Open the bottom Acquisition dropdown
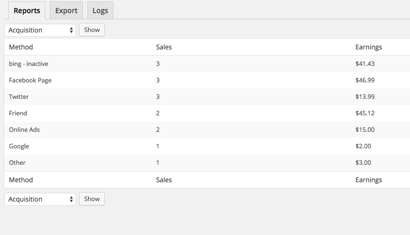Screen dimensions: 410x235 click(40, 199)
